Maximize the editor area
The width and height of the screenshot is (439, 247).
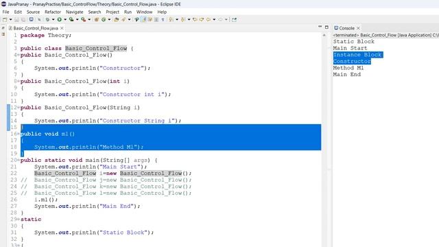327,27
